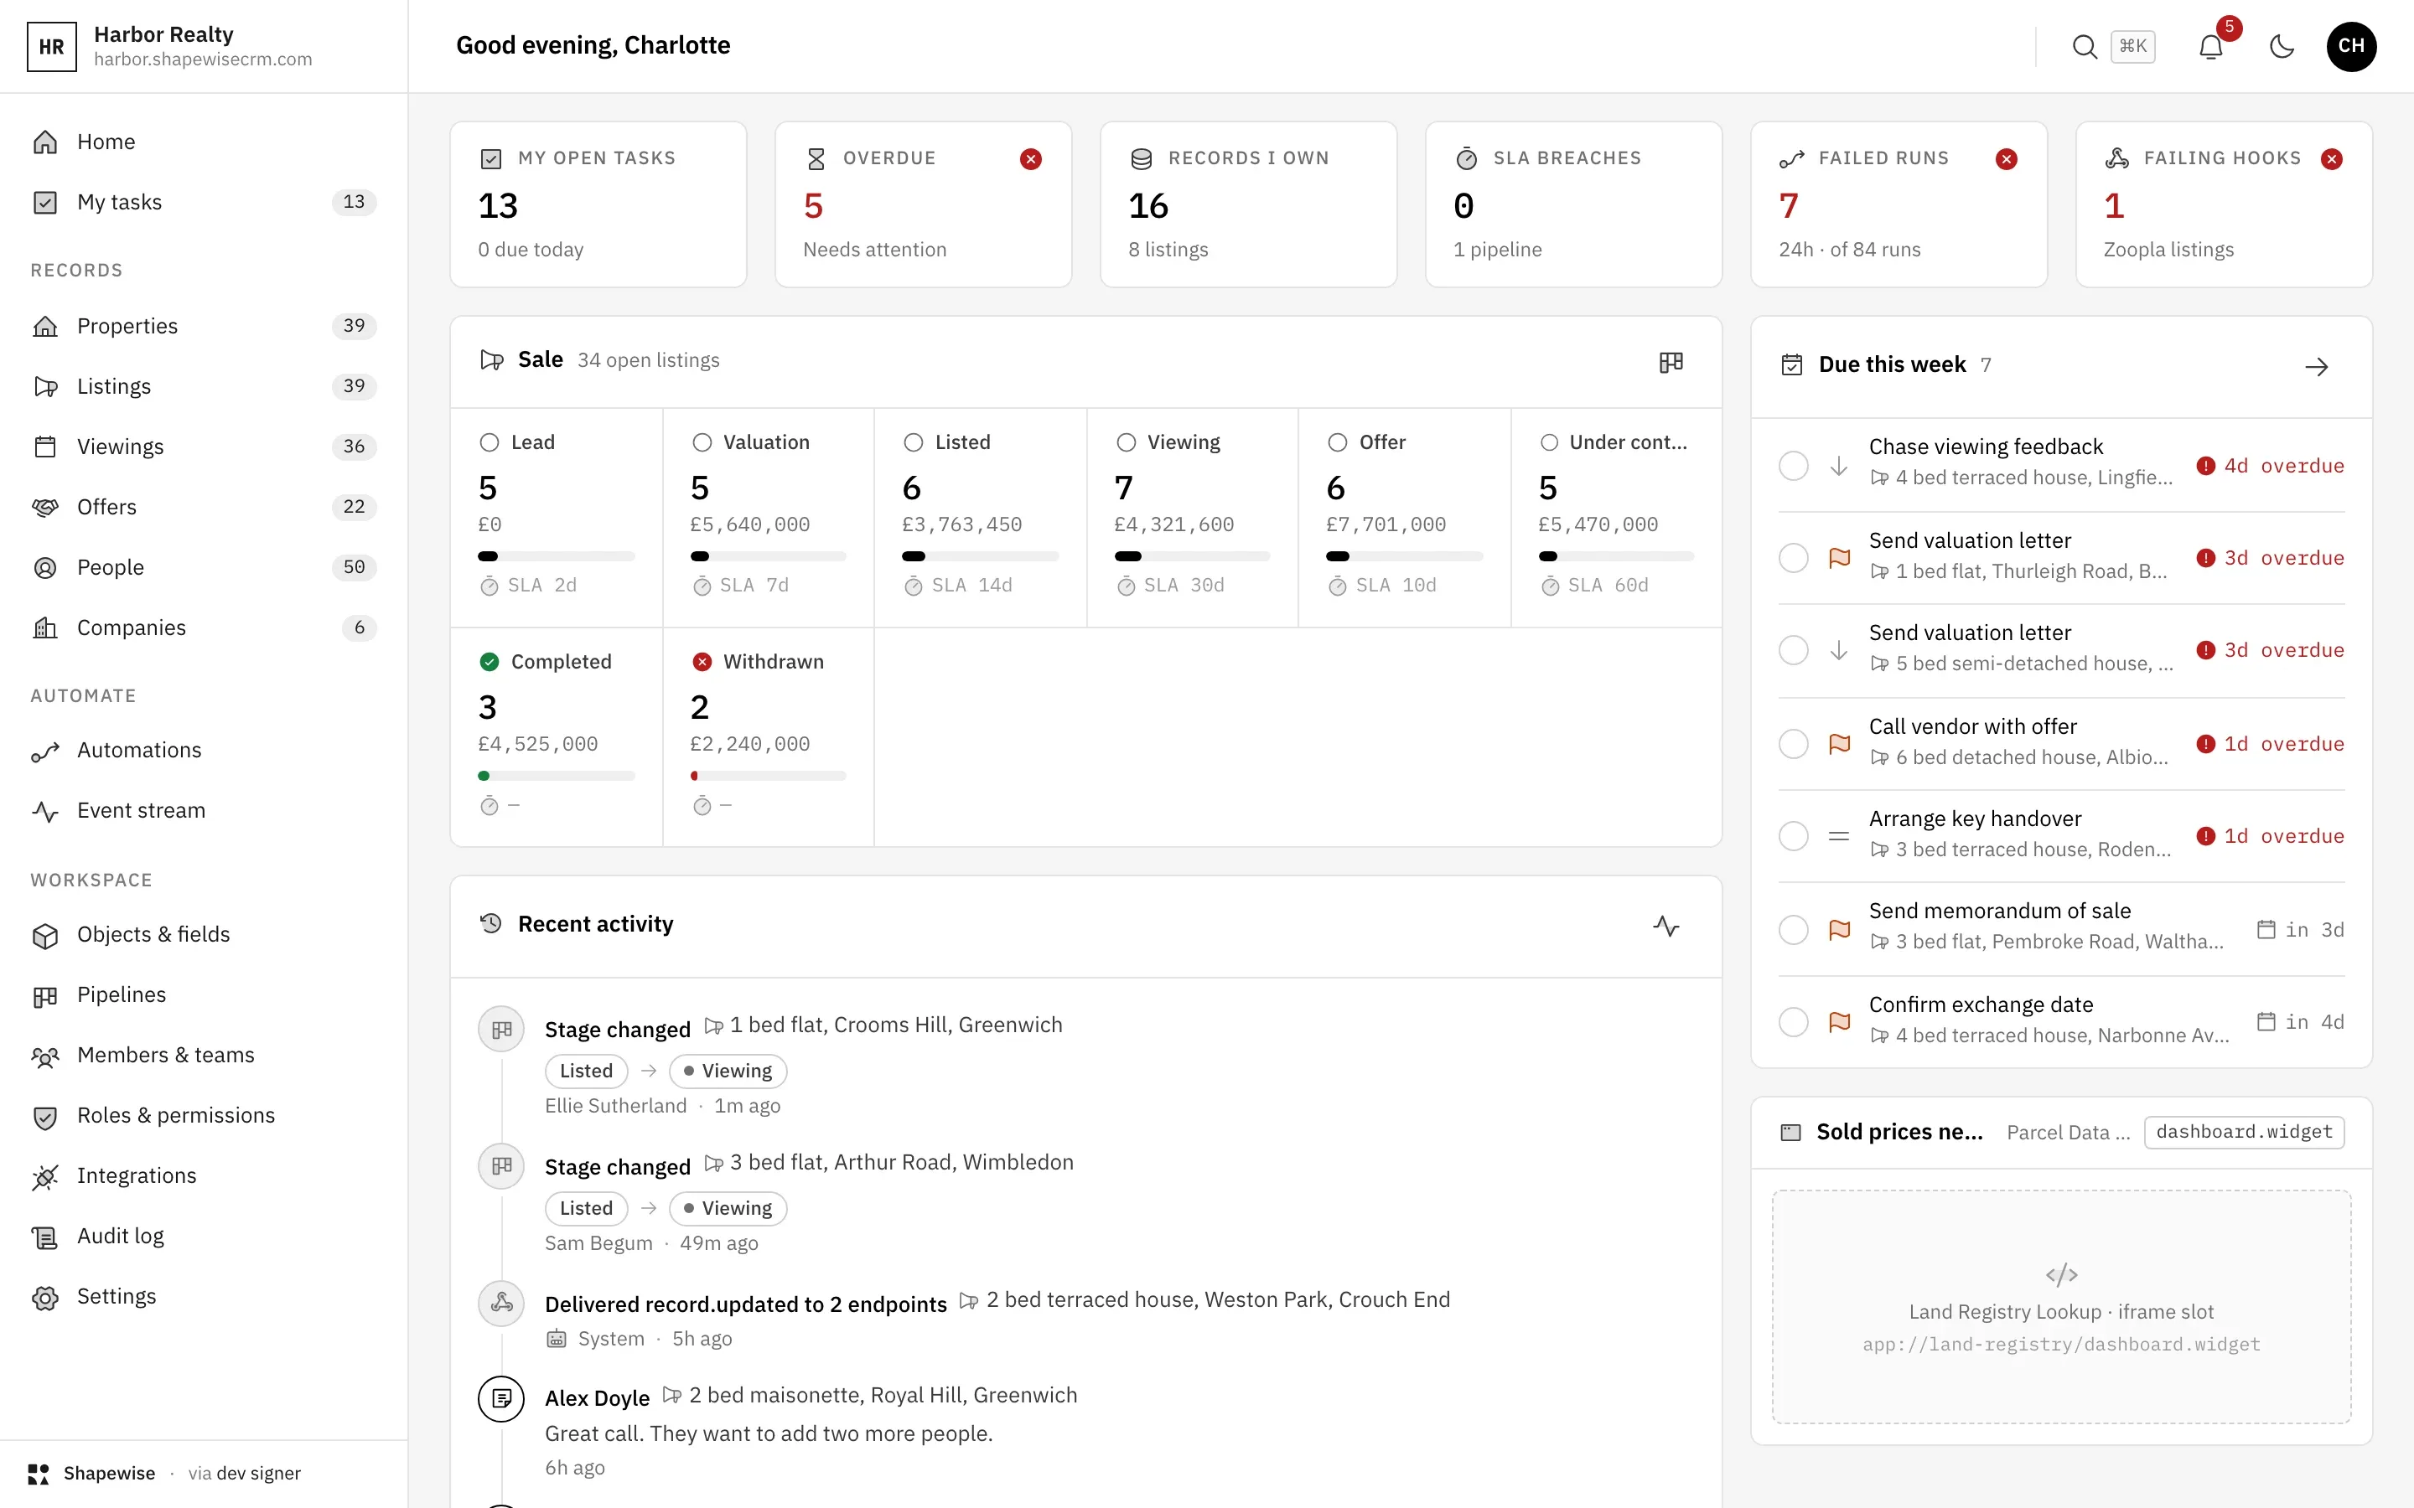
Task: Open the search icon in header
Action: click(x=2084, y=46)
